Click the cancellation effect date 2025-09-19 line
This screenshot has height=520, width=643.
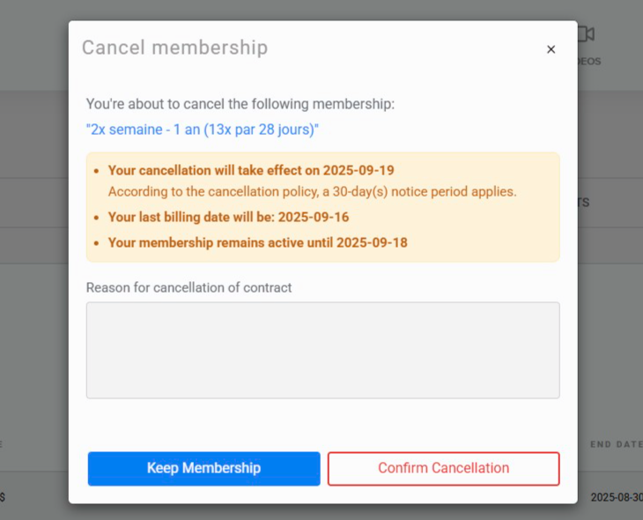pyautogui.click(x=251, y=170)
